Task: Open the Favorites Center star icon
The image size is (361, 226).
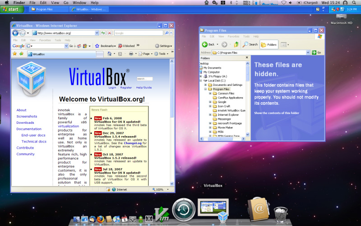Action: tap(14, 54)
